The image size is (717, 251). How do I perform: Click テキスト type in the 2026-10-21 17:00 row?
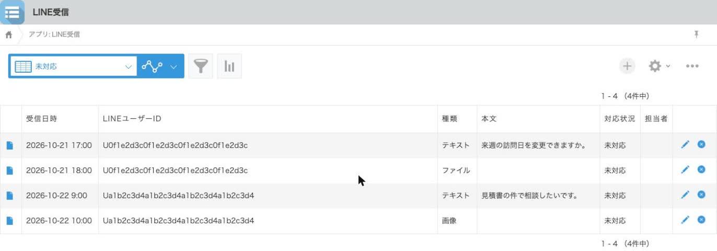point(456,145)
